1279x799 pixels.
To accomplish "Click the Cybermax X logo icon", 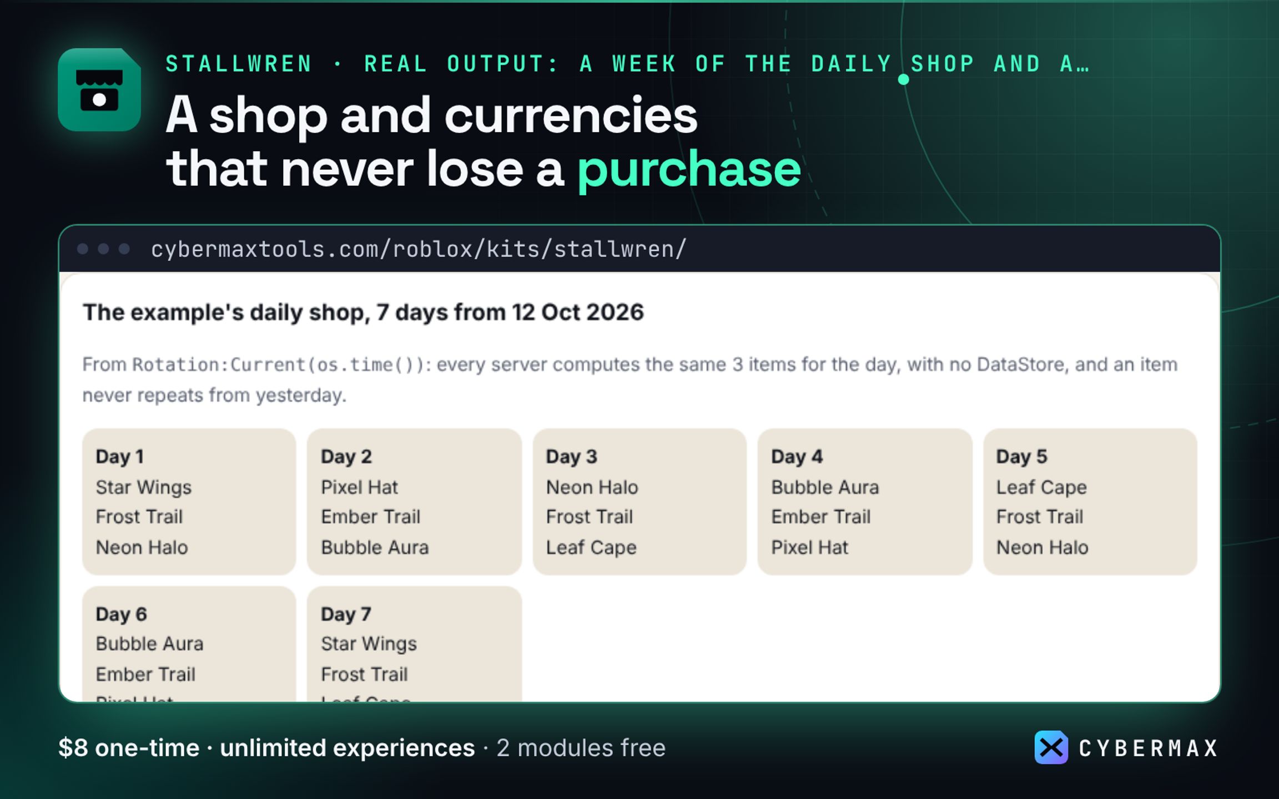I will 1051,747.
